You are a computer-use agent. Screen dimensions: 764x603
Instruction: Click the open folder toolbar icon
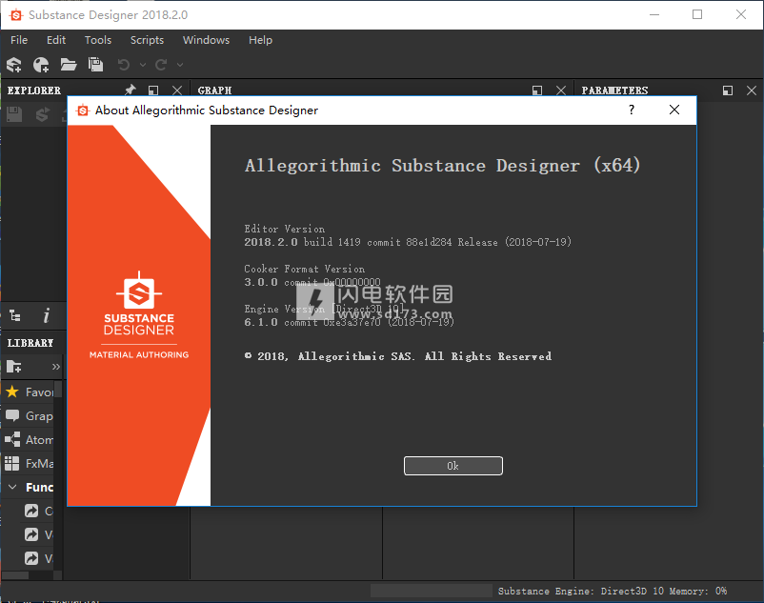click(69, 64)
